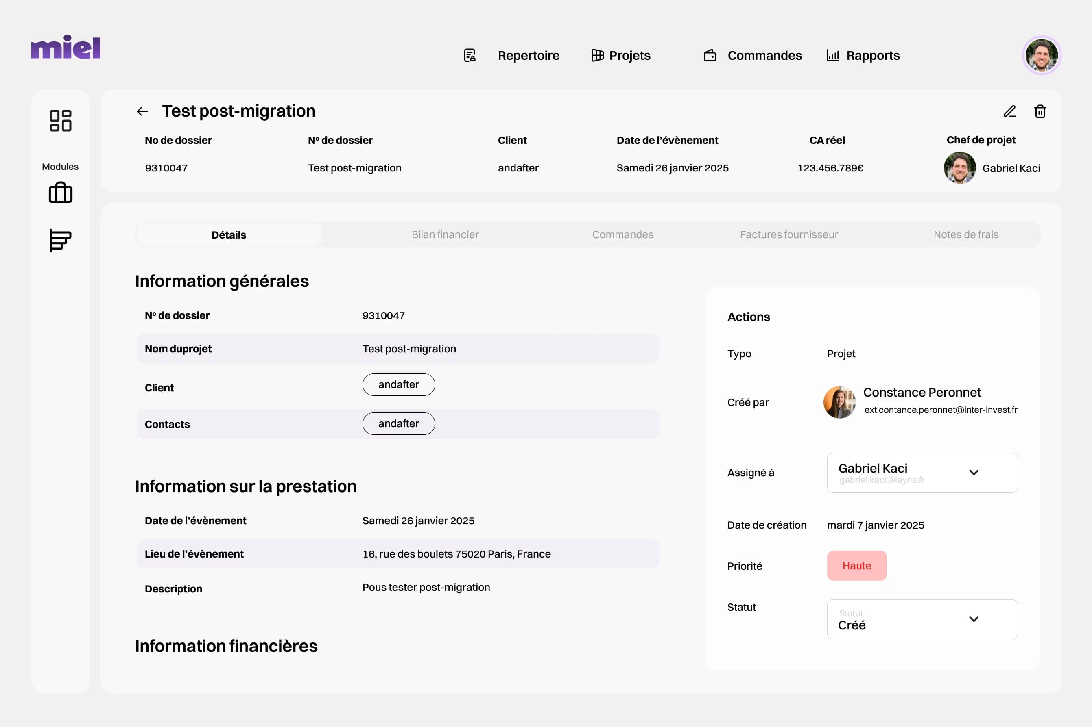Screen dimensions: 1092x727
Task: Click the Rapports chart icon
Action: click(x=832, y=56)
